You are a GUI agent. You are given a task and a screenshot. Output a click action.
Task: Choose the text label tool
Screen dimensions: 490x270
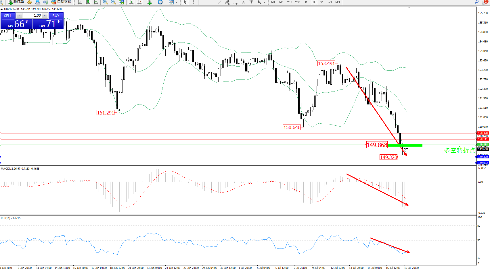(x=243, y=2)
